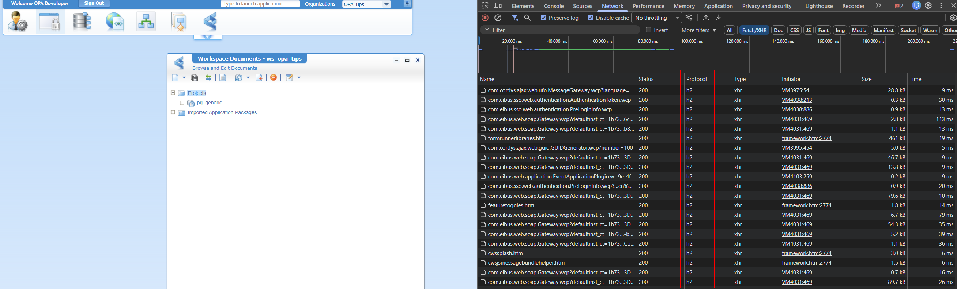
Task: Uncheck the Disable cache checkbox
Action: (x=590, y=18)
